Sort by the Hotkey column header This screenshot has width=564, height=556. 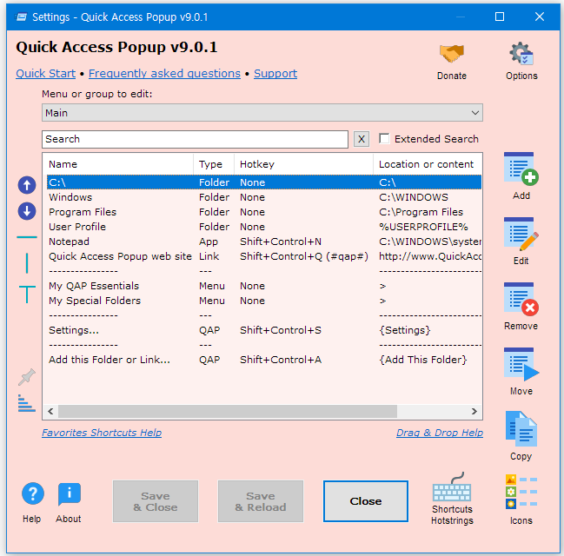point(303,164)
